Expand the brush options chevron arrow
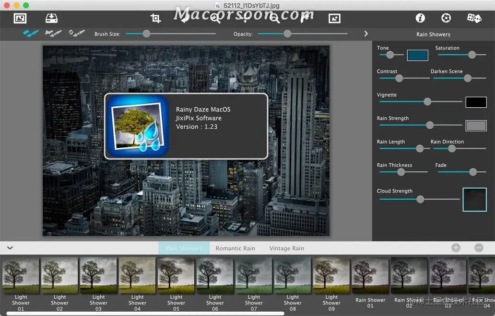The image size is (495, 316). pyautogui.click(x=366, y=34)
